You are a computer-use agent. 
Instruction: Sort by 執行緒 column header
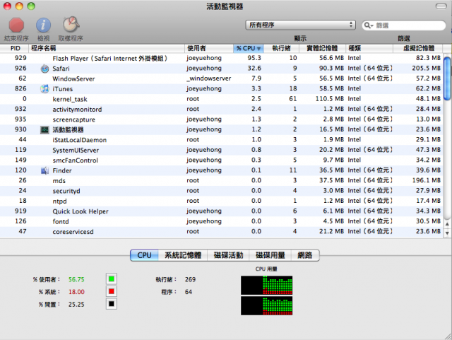point(281,48)
